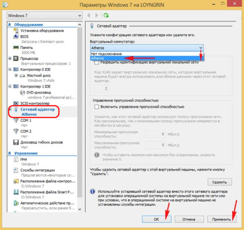Open the Windows 7 virtual machine dropdown

[44, 15]
